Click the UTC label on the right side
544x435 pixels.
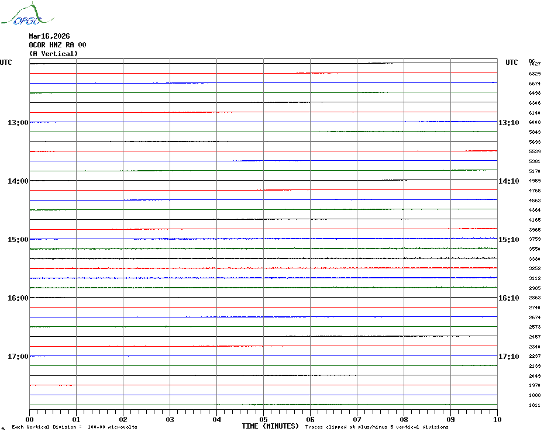pos(511,63)
